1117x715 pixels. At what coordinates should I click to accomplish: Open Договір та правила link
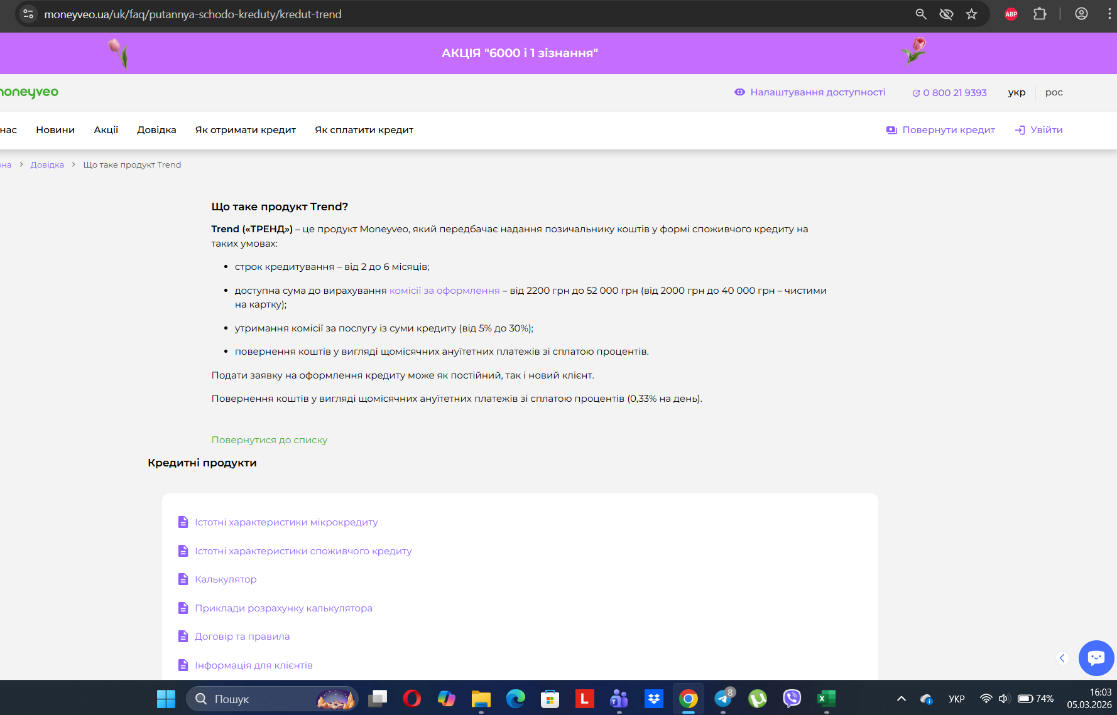pyautogui.click(x=242, y=637)
